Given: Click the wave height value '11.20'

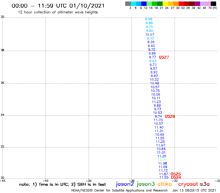Looking at the screenshot, I should pyautogui.click(x=162, y=156).
